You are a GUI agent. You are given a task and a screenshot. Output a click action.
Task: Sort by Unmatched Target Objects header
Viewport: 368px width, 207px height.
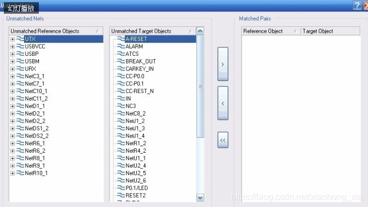tap(153, 31)
